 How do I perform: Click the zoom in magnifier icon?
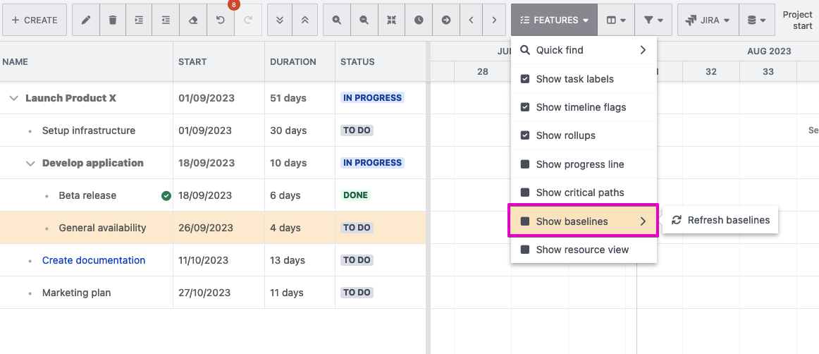coord(337,20)
